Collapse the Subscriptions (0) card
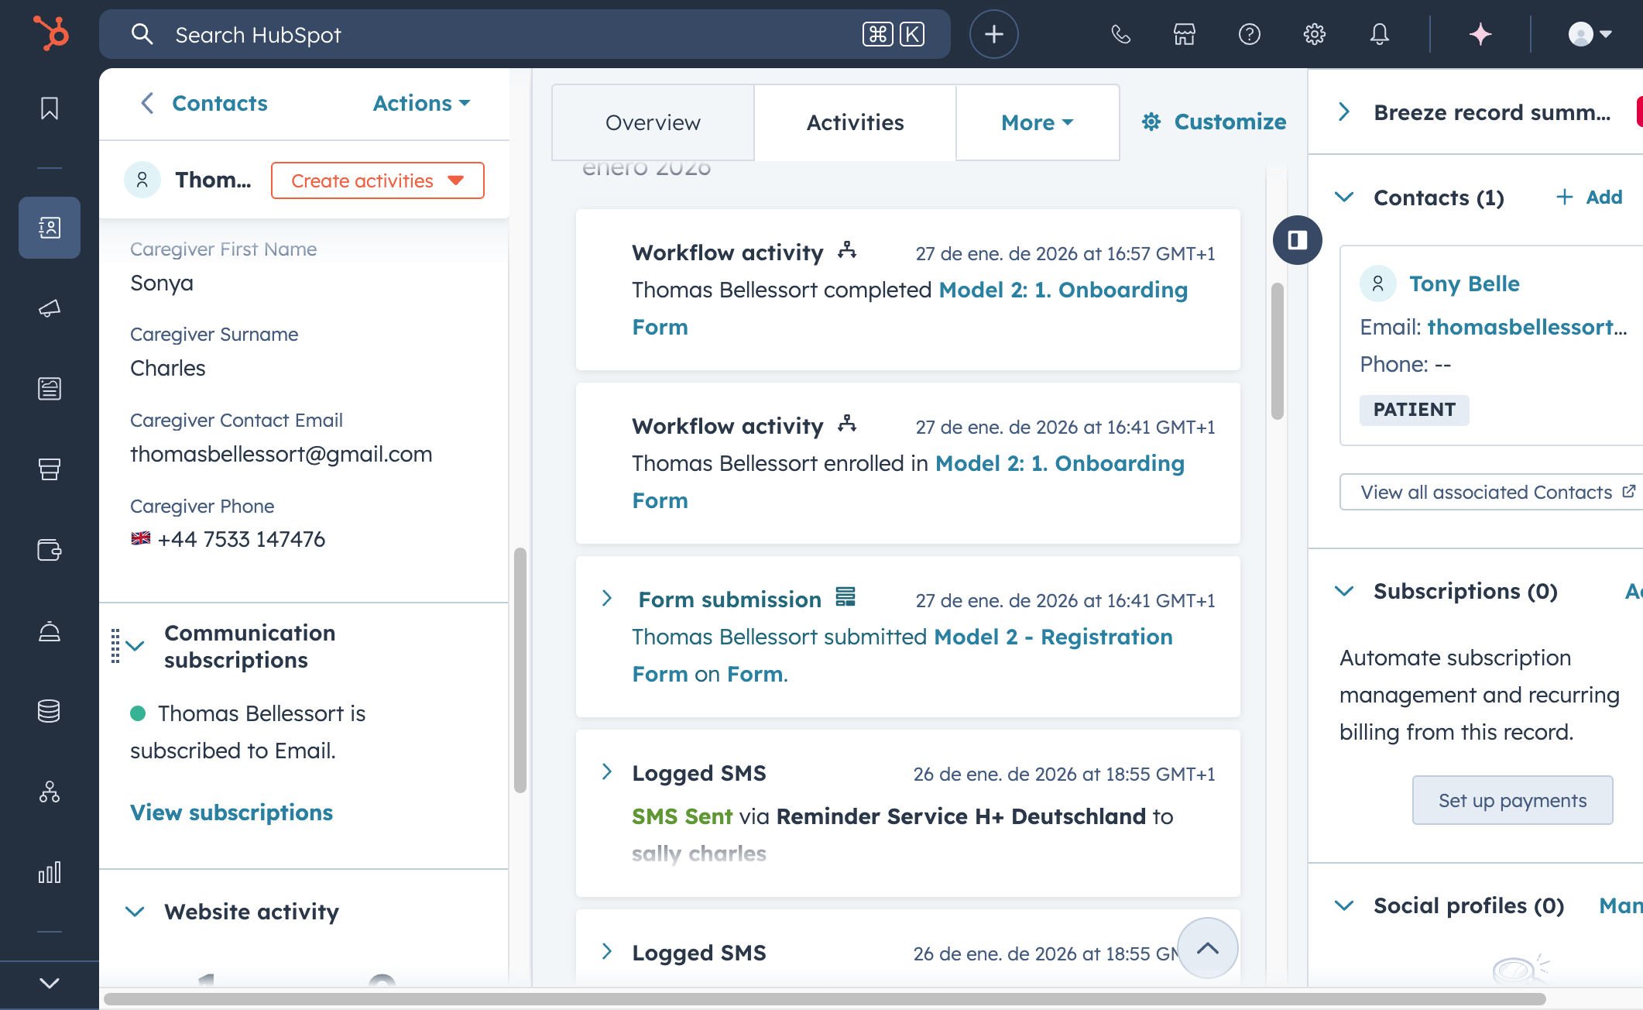This screenshot has width=1643, height=1010. (x=1344, y=591)
